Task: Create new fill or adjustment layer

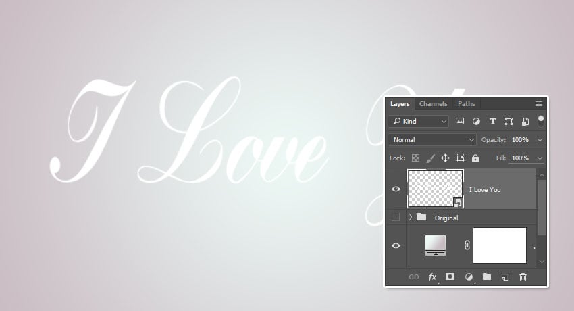Action: (469, 277)
